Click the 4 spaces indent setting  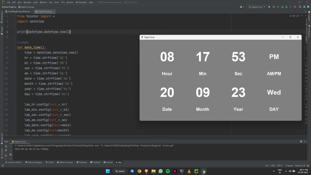tap(289, 166)
